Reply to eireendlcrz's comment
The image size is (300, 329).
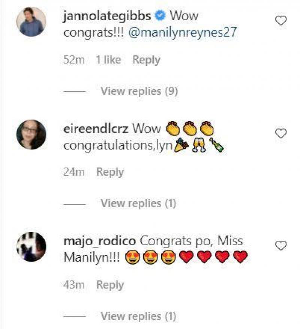click(x=110, y=171)
